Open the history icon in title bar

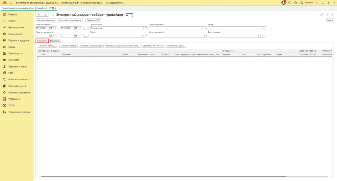pos(290,3)
